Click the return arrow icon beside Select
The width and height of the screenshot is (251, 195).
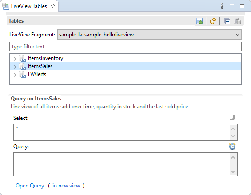pos(232,118)
